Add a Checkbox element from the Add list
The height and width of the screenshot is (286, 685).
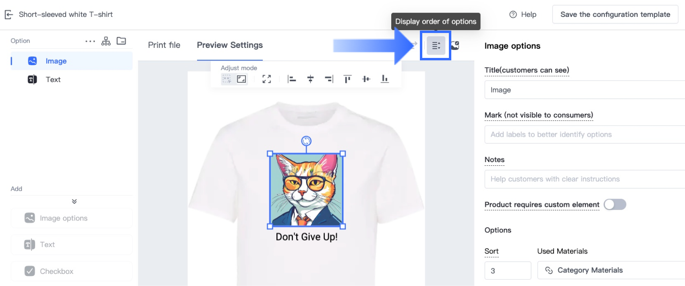click(x=72, y=271)
